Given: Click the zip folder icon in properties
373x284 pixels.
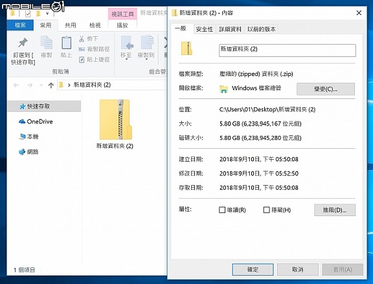Looking at the screenshot, I should (186, 49).
